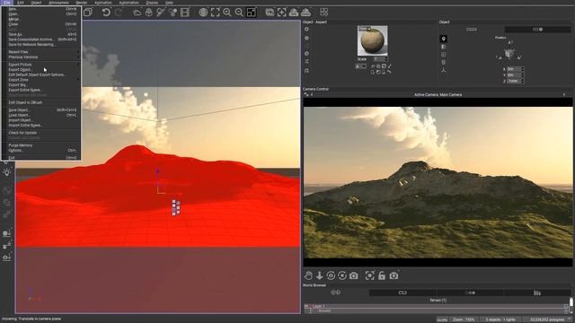Choose Save for Network Rendering entry
This screenshot has width=575, height=323.
pyautogui.click(x=41, y=45)
